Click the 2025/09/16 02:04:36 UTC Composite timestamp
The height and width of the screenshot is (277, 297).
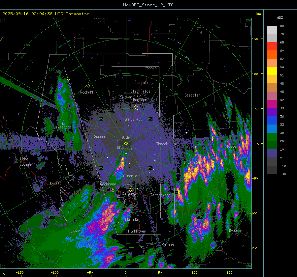tap(46, 14)
